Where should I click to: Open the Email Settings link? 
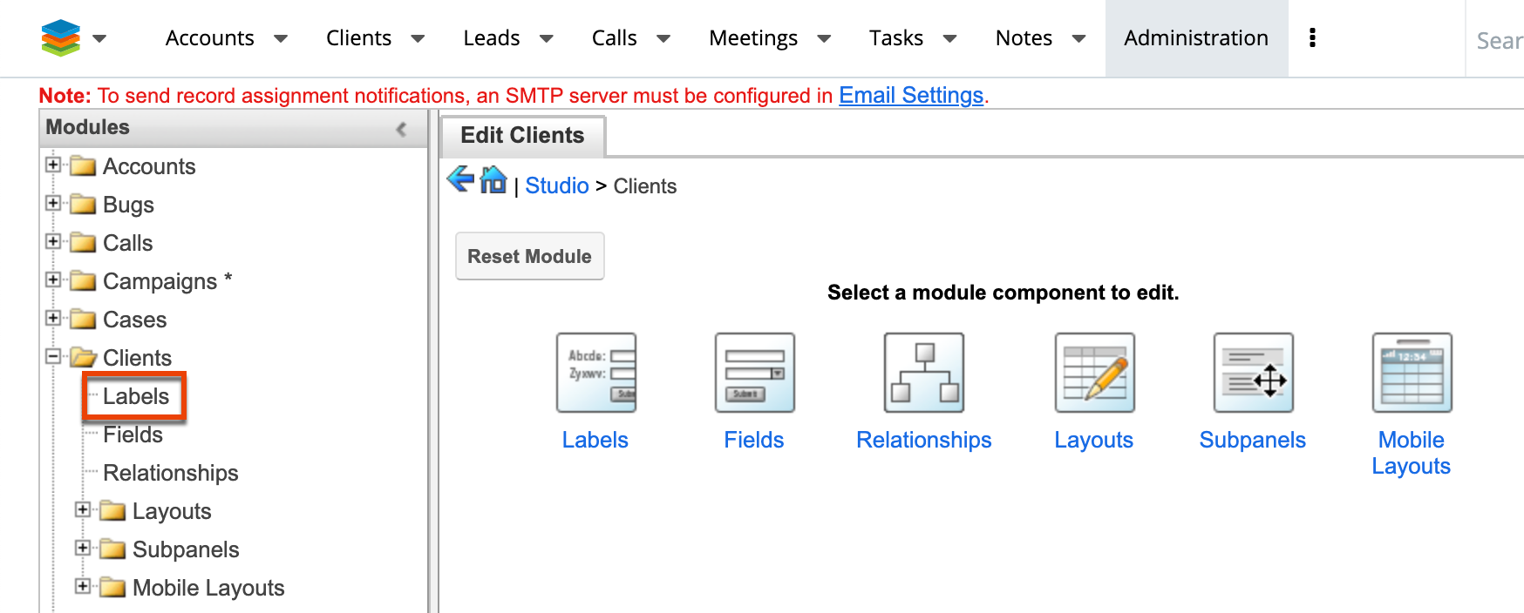[911, 96]
